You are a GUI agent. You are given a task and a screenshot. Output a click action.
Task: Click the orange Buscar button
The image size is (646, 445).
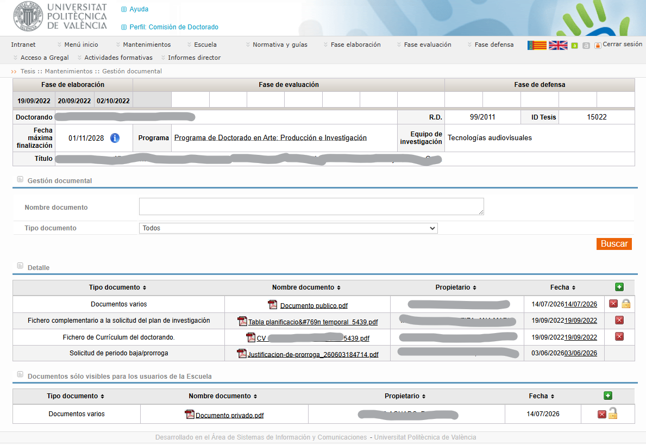tap(614, 244)
